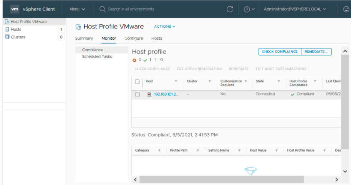This screenshot has height=185, width=351.
Task: Filter the Host Profile Compliance column
Action: pyautogui.click(x=315, y=81)
